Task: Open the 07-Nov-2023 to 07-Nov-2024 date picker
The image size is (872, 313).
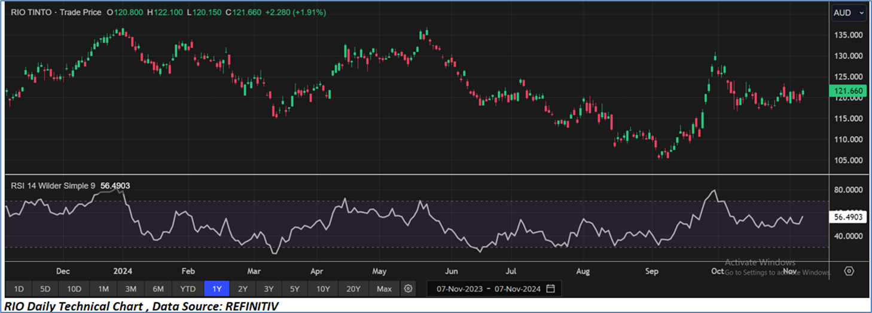Action: point(495,289)
